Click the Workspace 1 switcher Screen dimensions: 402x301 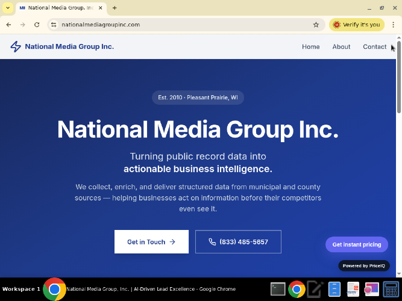pyautogui.click(x=21, y=289)
